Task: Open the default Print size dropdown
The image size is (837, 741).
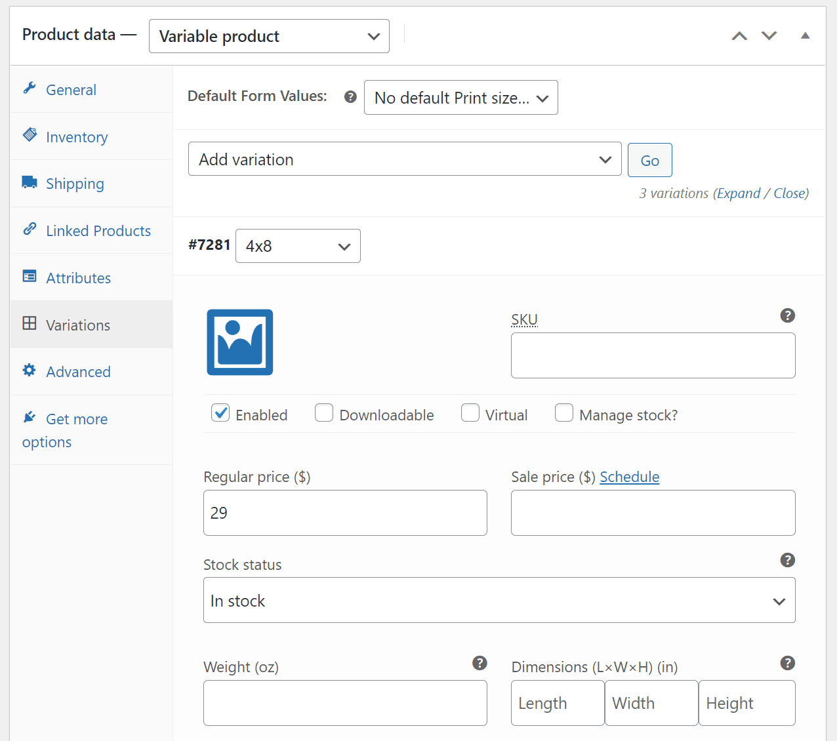Action: [x=461, y=98]
